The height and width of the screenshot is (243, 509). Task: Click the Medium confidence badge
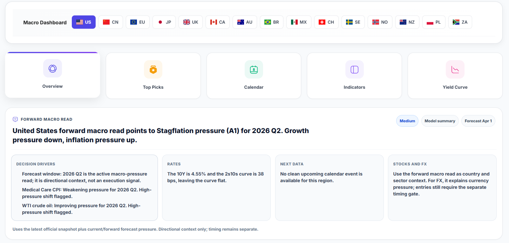[x=407, y=121]
